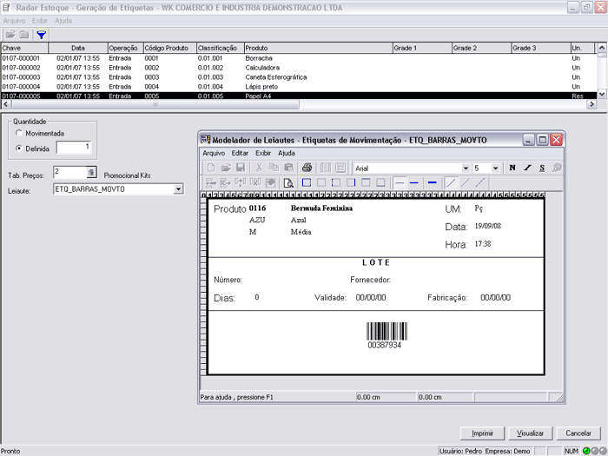This screenshot has height=456, width=608.
Task: Click the lookup icon in Tab. Preços
Action: (91, 173)
